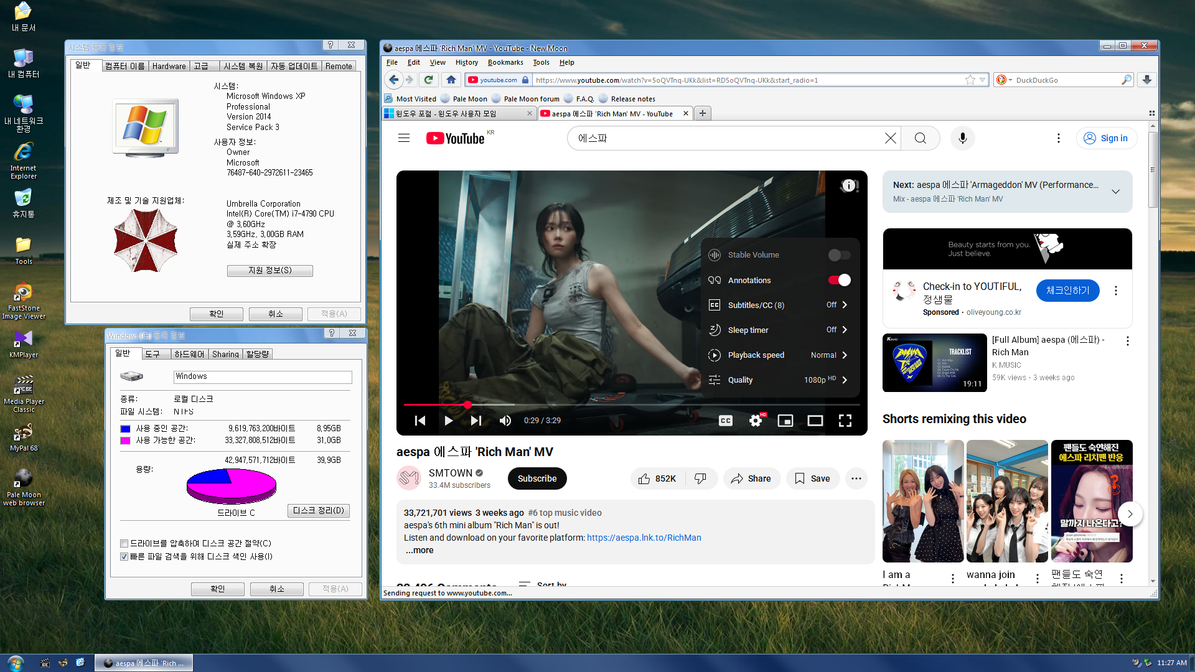Go to the browser home page icon
Screen dimensions: 1195x672
[x=451, y=80]
